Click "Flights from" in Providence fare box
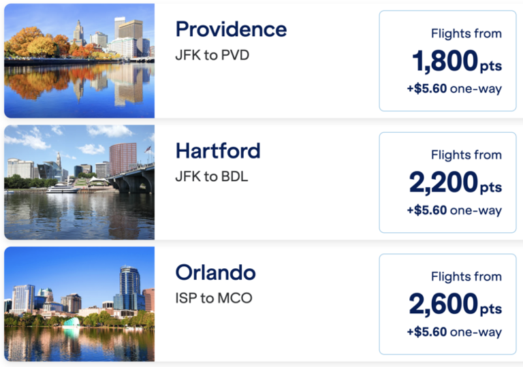Viewport: 523px width, 367px height. pos(466,33)
